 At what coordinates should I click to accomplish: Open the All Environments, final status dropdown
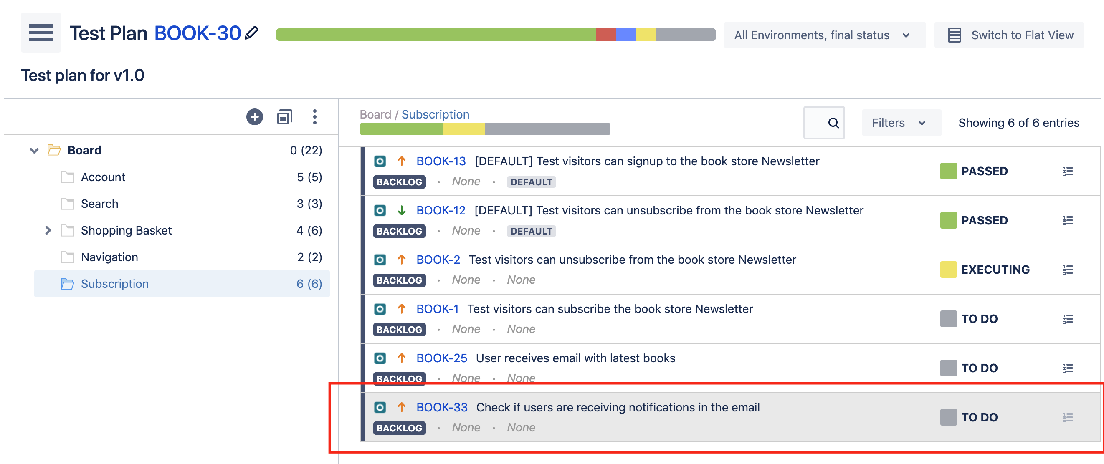pyautogui.click(x=825, y=35)
